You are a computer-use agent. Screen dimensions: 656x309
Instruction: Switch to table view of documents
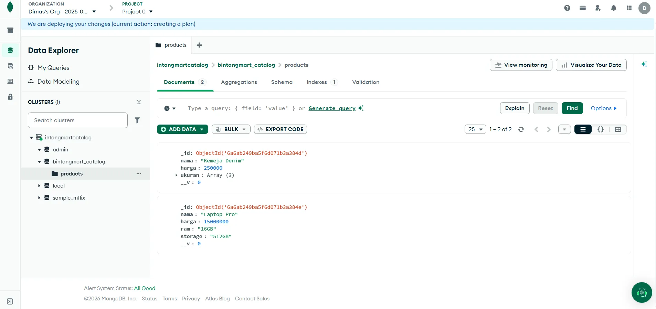pos(618,129)
